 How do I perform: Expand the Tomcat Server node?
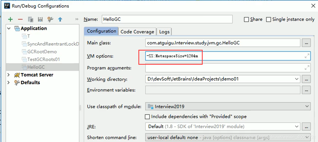pyautogui.click(x=9, y=75)
